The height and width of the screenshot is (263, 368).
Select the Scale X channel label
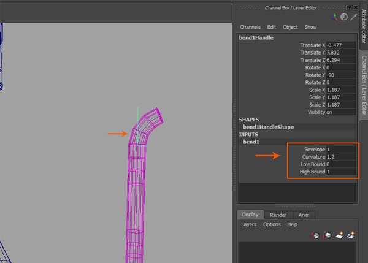pos(317,90)
